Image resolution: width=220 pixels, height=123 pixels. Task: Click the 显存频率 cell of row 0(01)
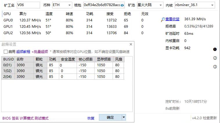pos(104,65)
